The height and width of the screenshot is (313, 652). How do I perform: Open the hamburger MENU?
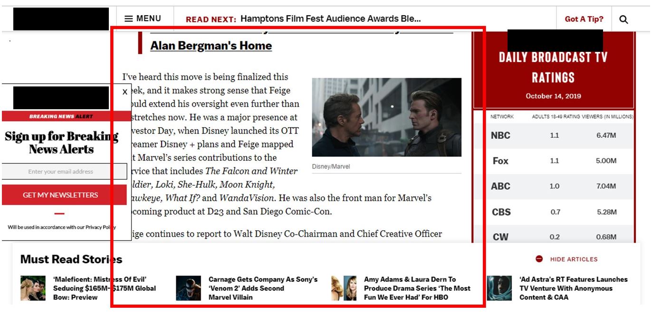143,19
